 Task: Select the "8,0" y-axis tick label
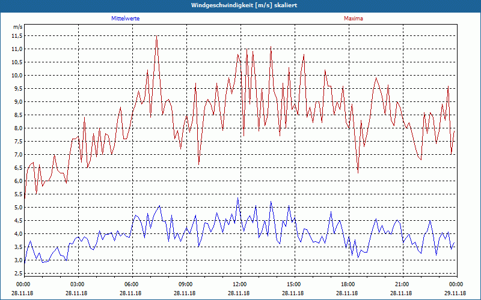19,128
